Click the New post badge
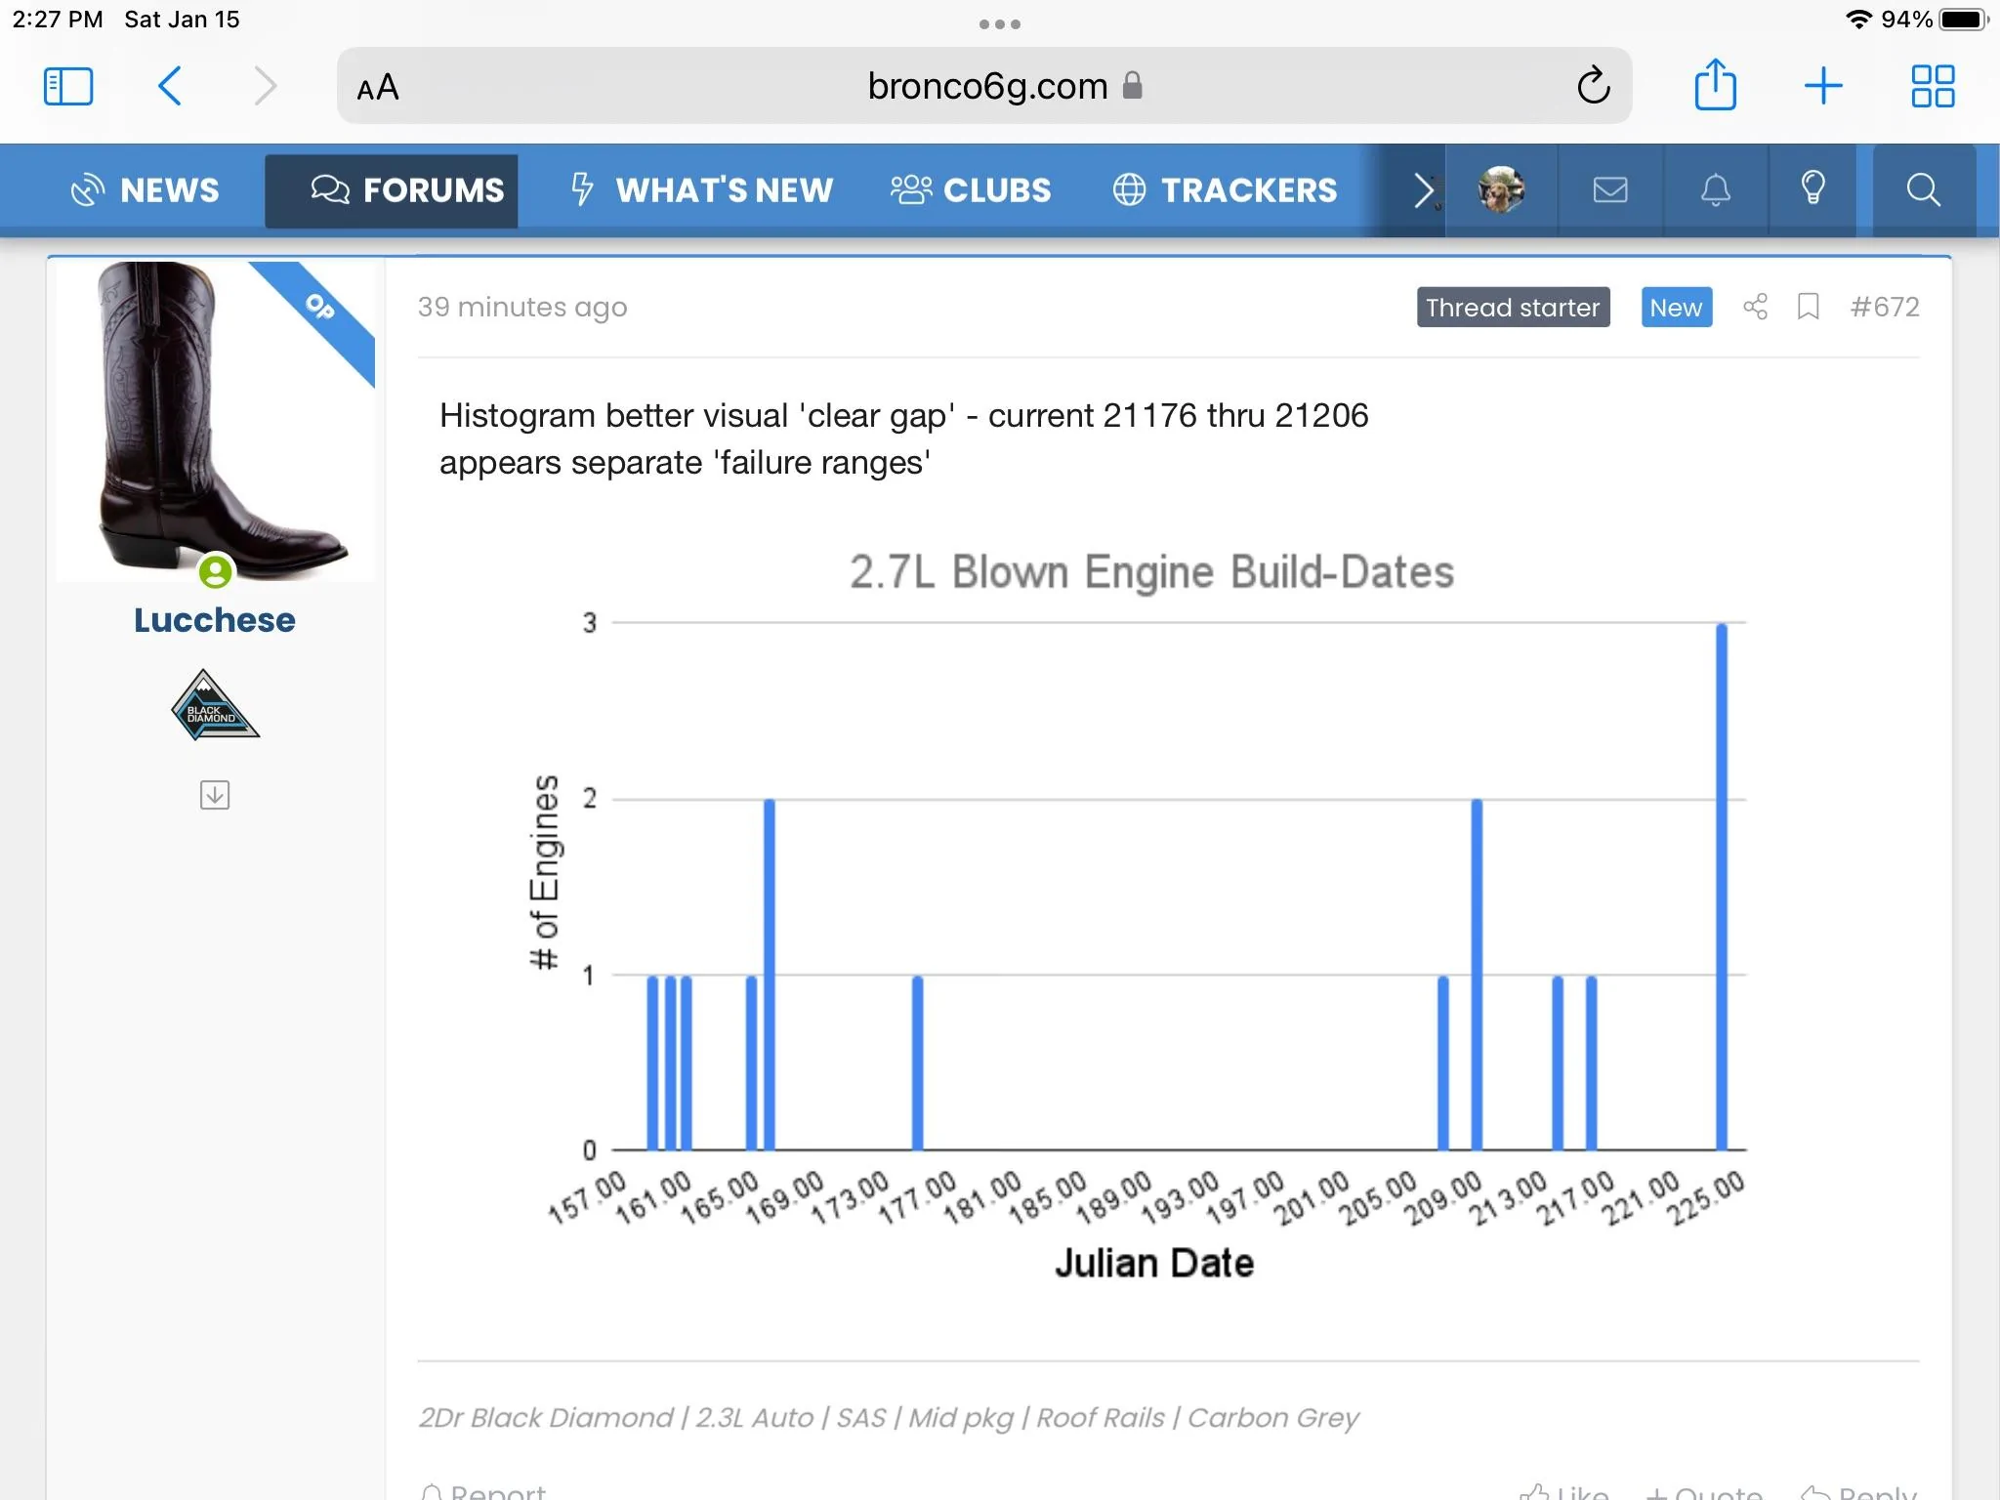 click(1676, 308)
